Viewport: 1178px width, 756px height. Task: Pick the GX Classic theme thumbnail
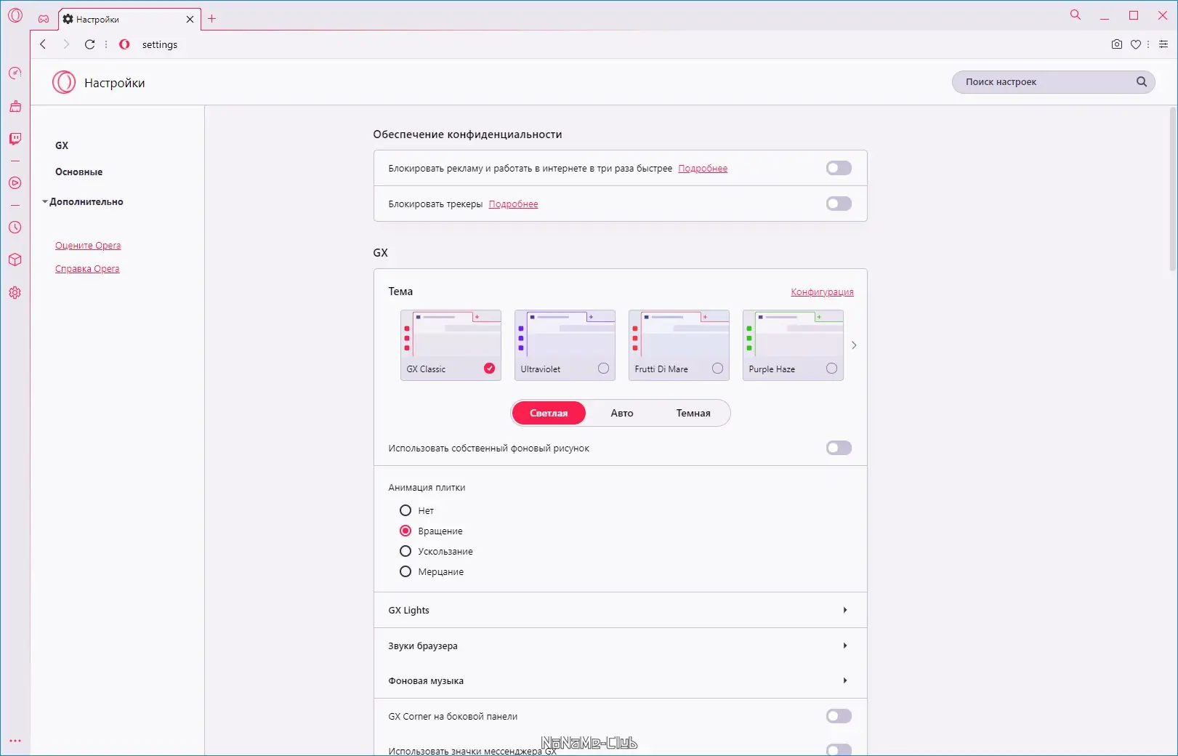point(451,345)
